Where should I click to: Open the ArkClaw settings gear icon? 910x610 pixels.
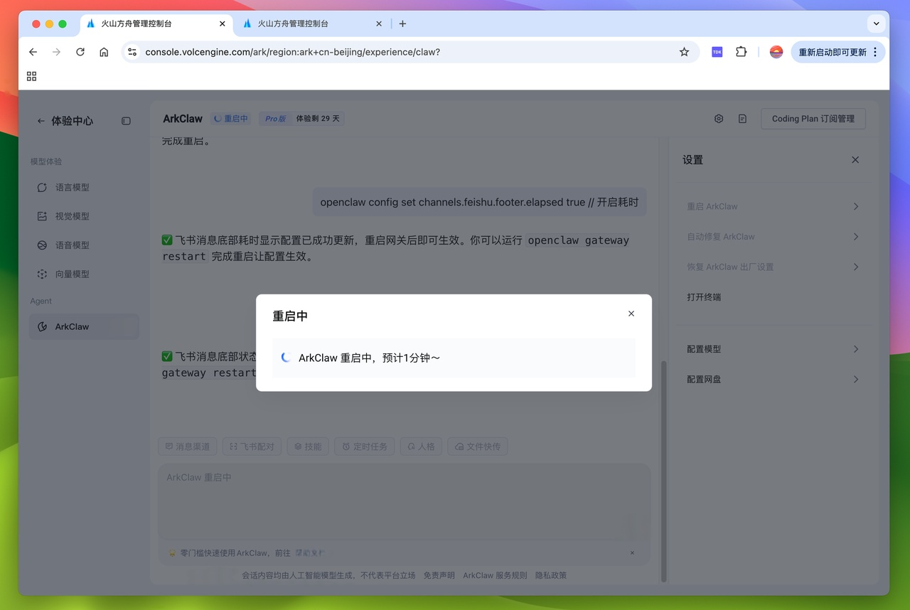pos(718,119)
